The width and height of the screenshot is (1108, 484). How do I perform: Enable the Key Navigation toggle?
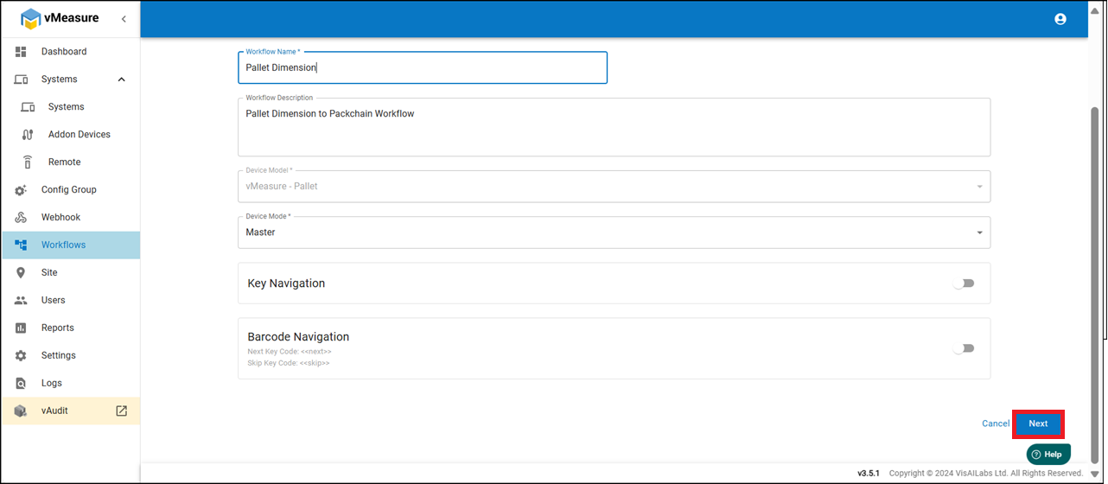tap(963, 283)
